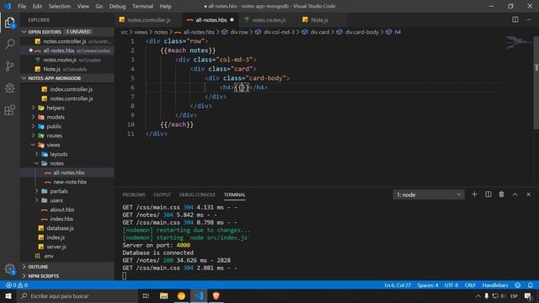This screenshot has width=539, height=303.
Task: Split the editor to the right
Action: 515,19
